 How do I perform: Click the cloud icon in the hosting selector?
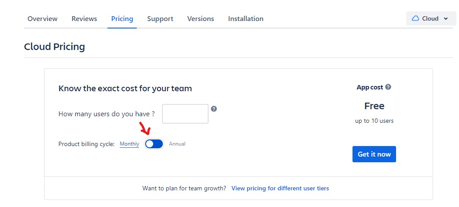point(415,18)
